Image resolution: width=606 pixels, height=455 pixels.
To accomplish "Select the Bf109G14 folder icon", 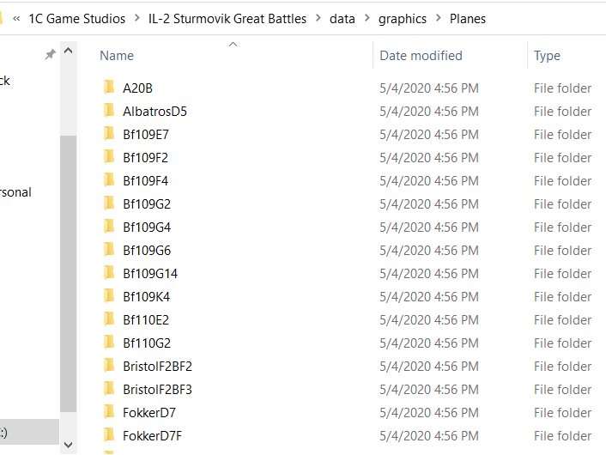I will tap(109, 273).
